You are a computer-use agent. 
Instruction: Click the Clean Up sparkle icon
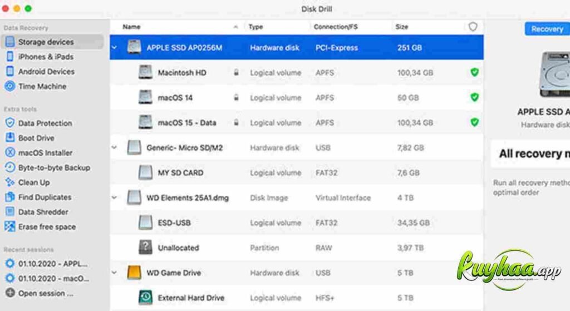pyautogui.click(x=10, y=182)
